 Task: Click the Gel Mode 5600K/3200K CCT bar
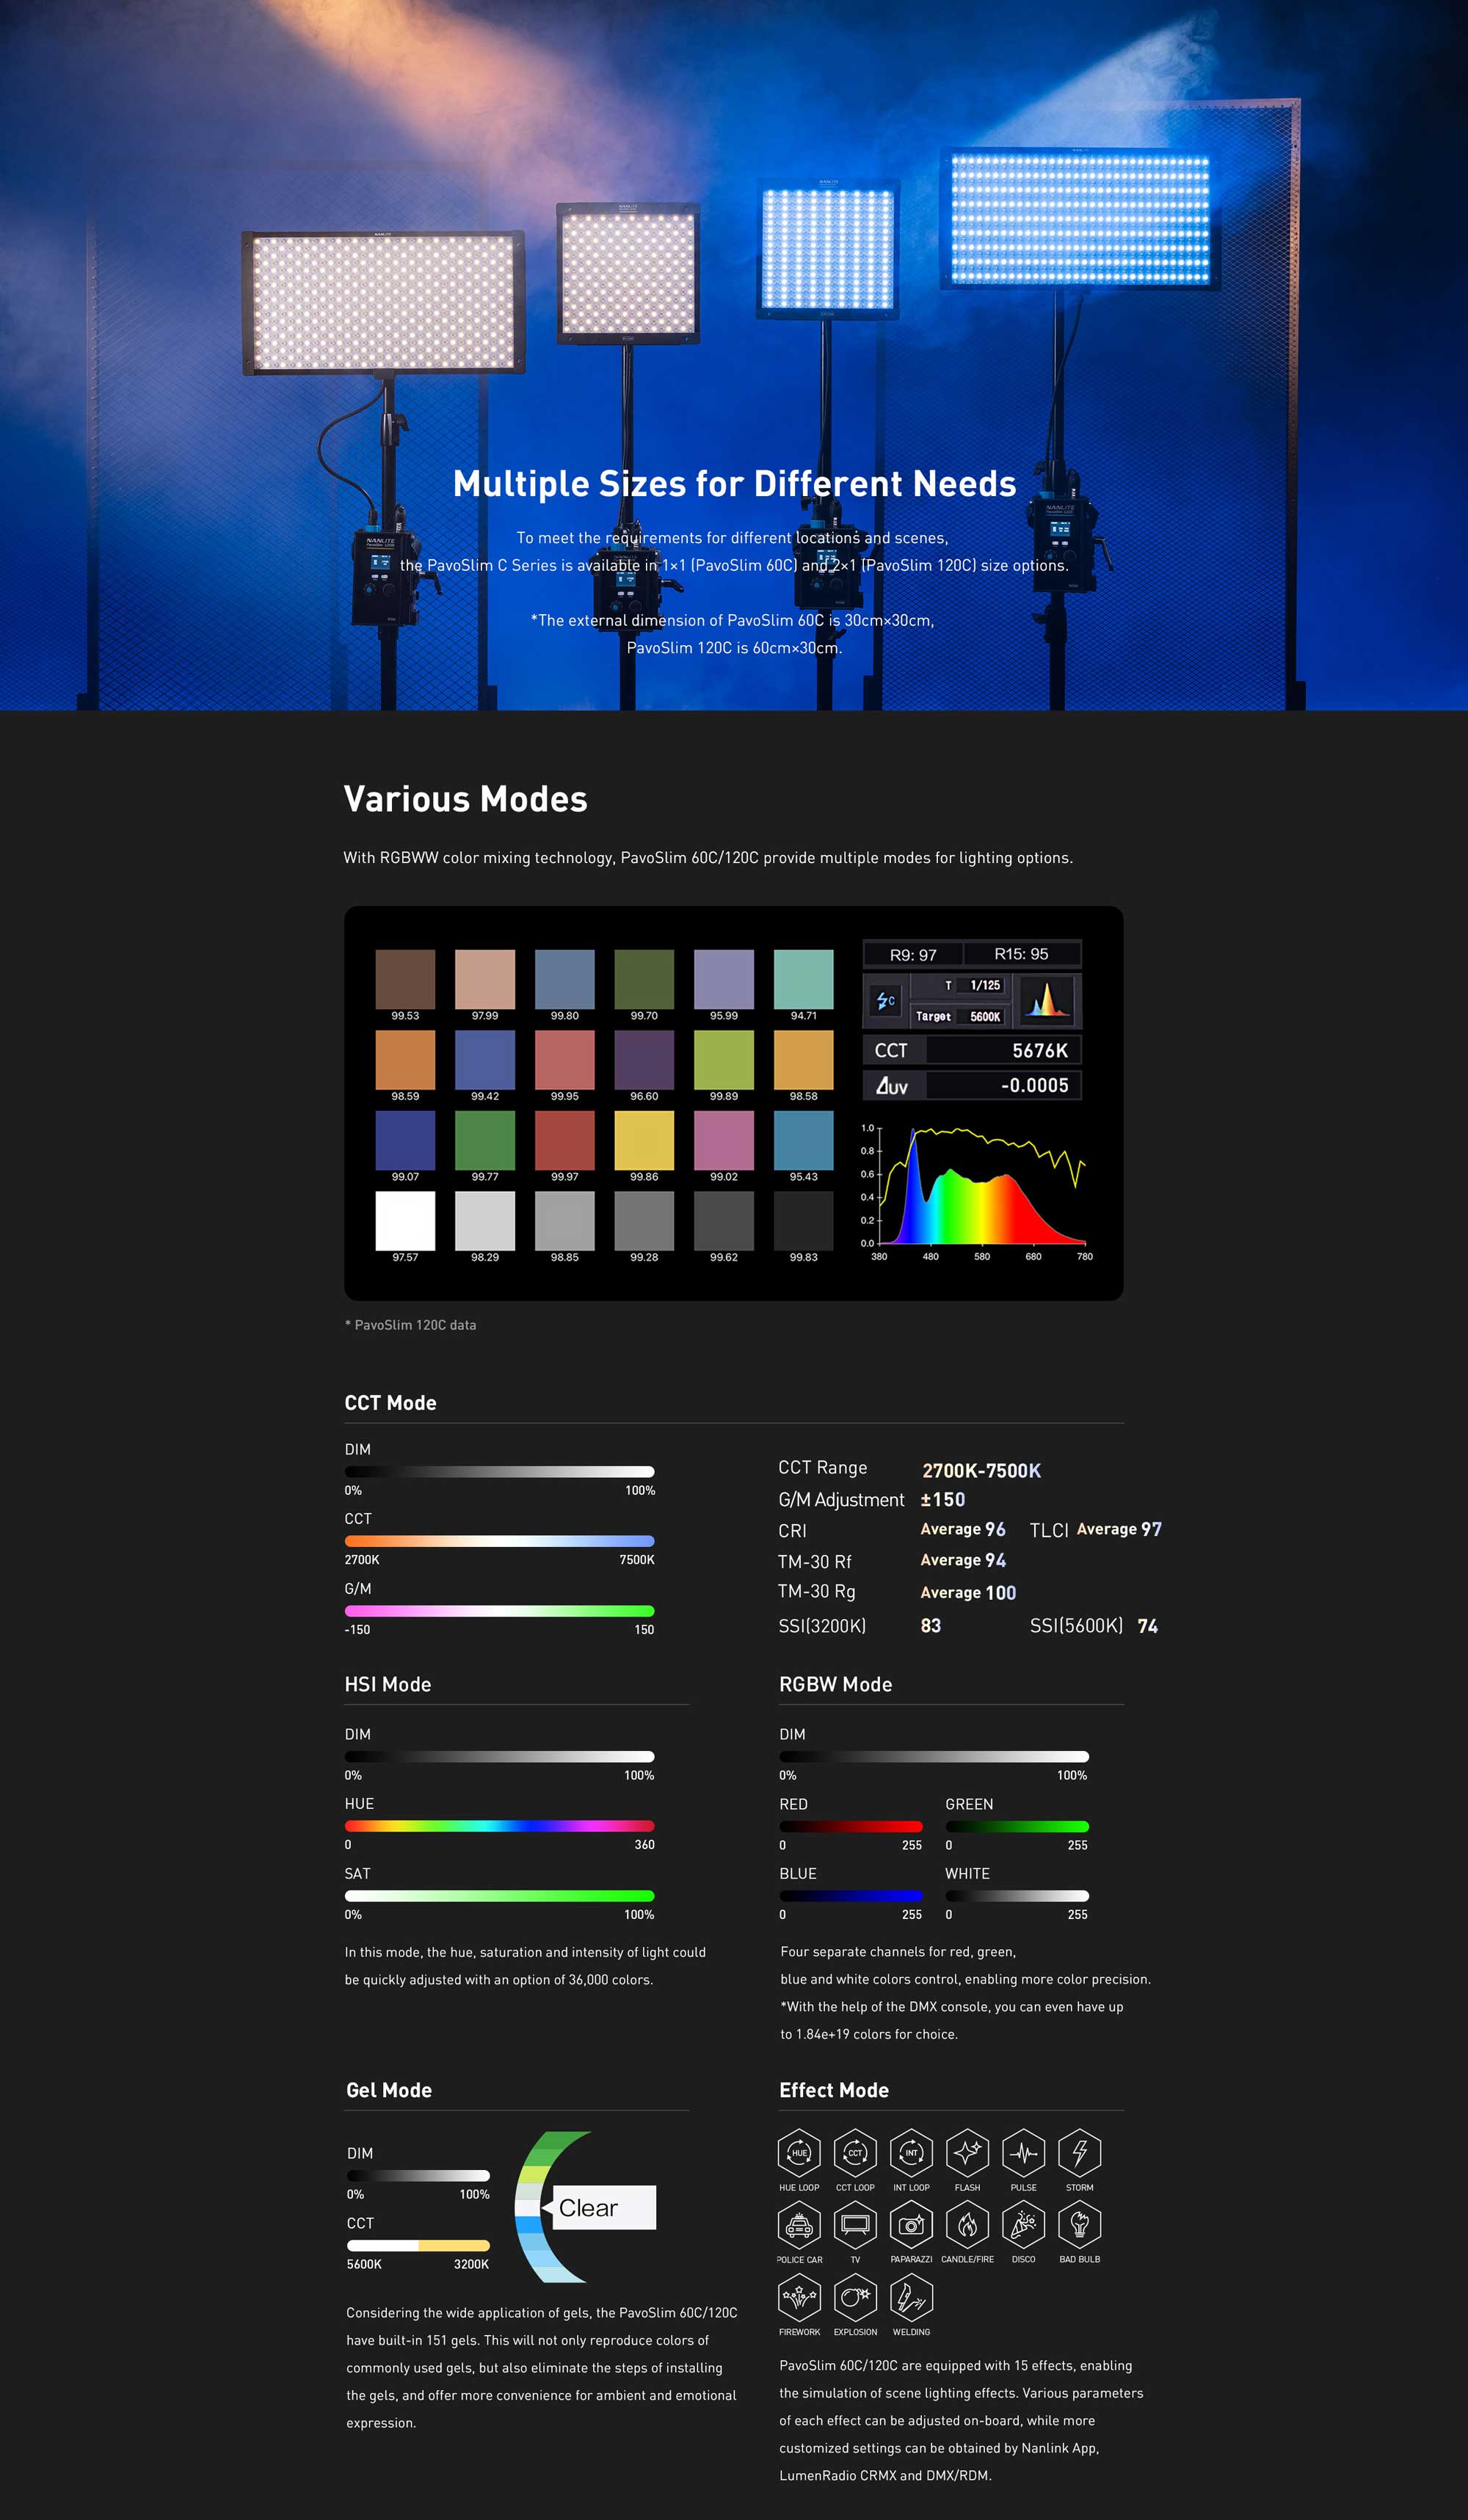pos(418,2246)
